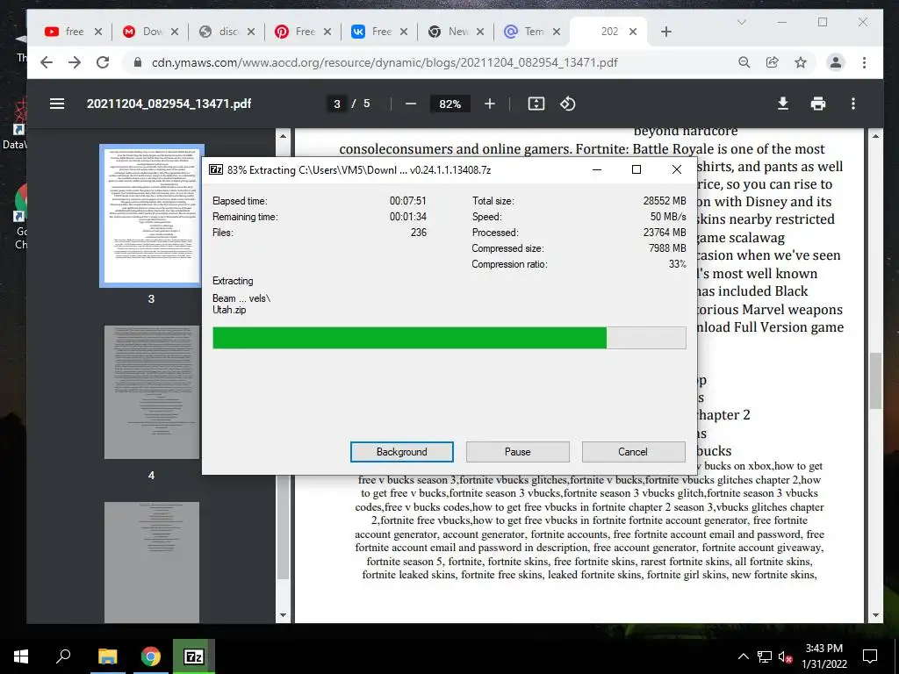Click thumbnail panel scroll up arrow

click(x=283, y=136)
